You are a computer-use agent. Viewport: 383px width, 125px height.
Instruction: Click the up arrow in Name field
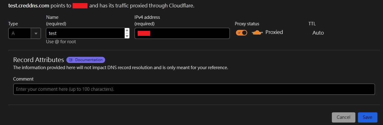pyautogui.click(x=127, y=31)
